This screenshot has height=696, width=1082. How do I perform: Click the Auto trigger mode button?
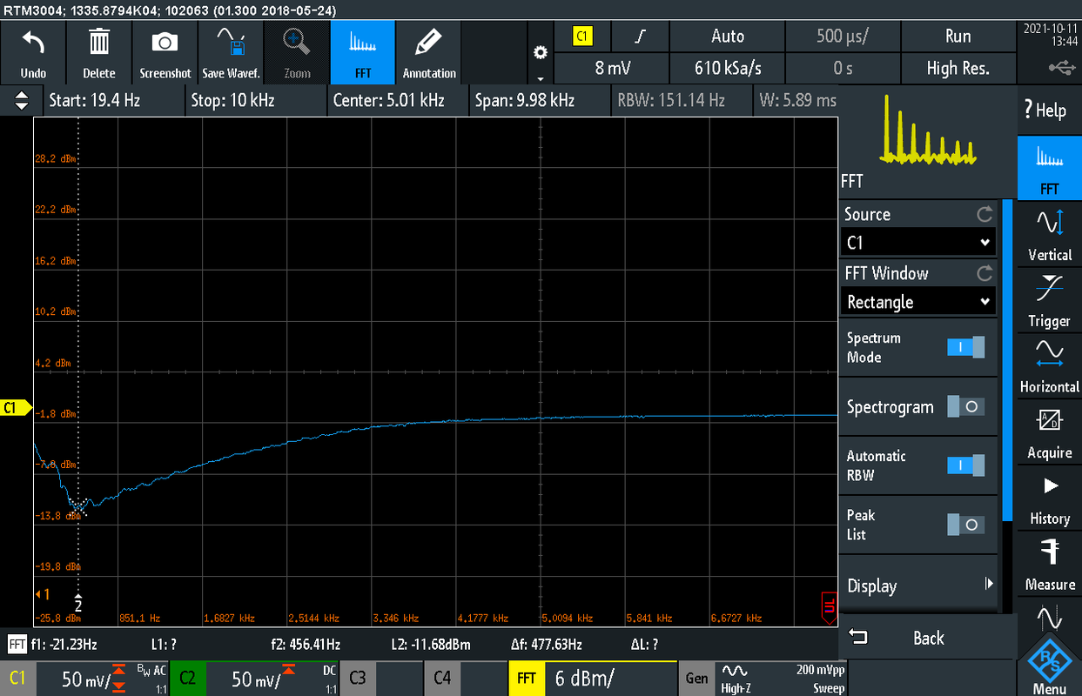(727, 37)
